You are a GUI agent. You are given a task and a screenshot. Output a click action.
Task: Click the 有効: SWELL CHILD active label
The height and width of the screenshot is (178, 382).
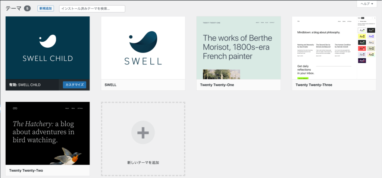pos(25,85)
